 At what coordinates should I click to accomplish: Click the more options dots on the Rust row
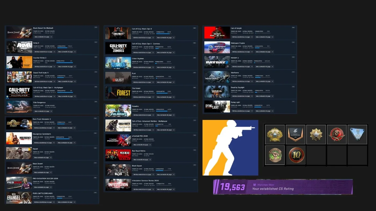click(x=194, y=73)
